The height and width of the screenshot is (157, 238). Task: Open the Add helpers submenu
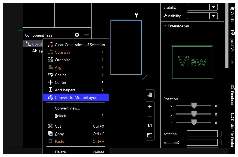pos(76,90)
